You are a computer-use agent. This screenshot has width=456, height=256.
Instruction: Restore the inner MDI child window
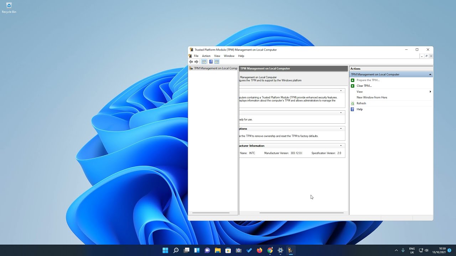pos(426,56)
